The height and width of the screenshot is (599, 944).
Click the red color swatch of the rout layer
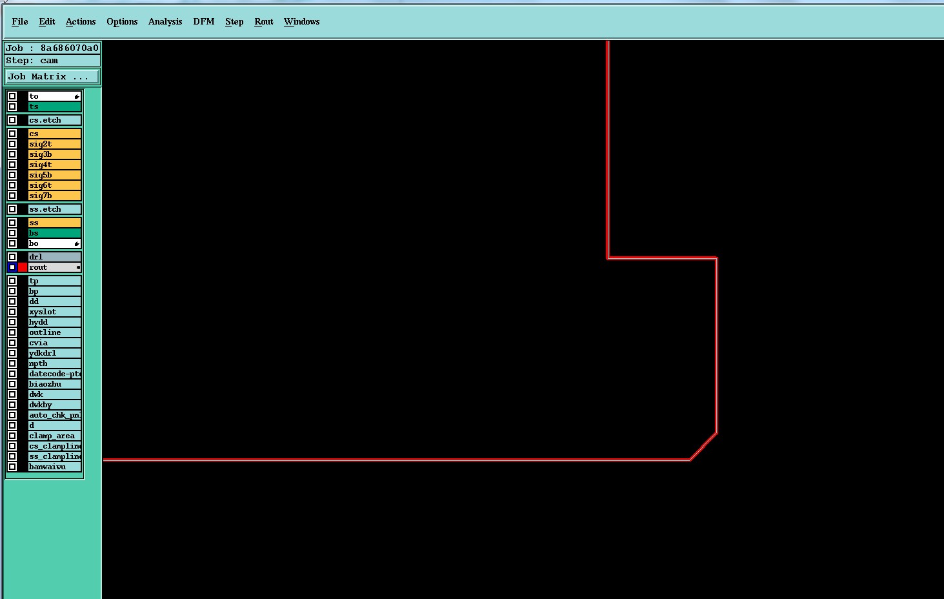click(x=23, y=267)
